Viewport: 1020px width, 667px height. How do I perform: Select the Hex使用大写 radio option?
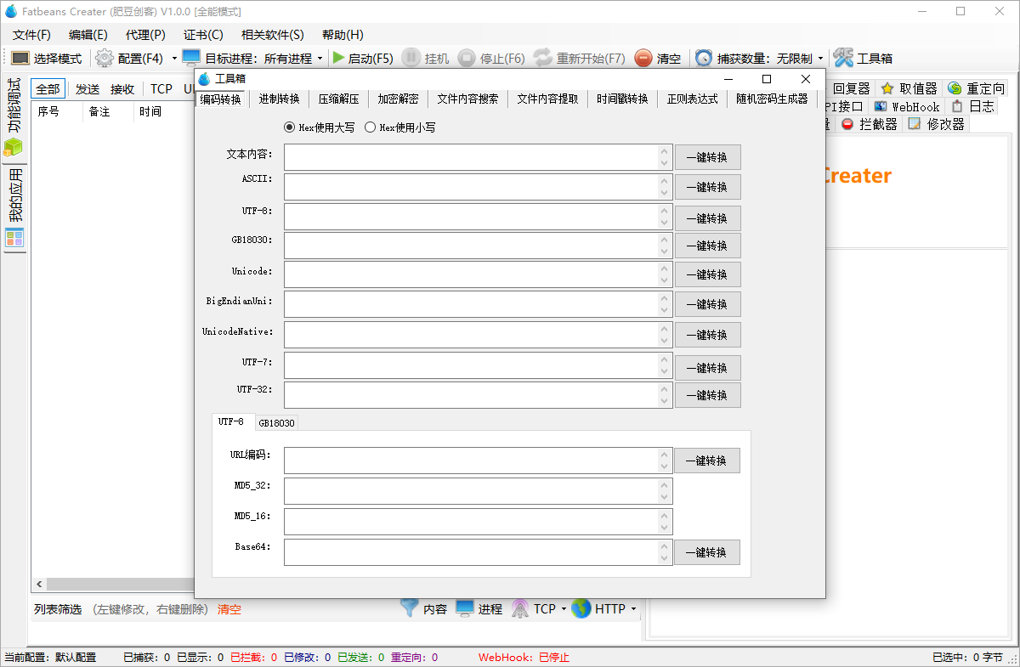(x=289, y=127)
